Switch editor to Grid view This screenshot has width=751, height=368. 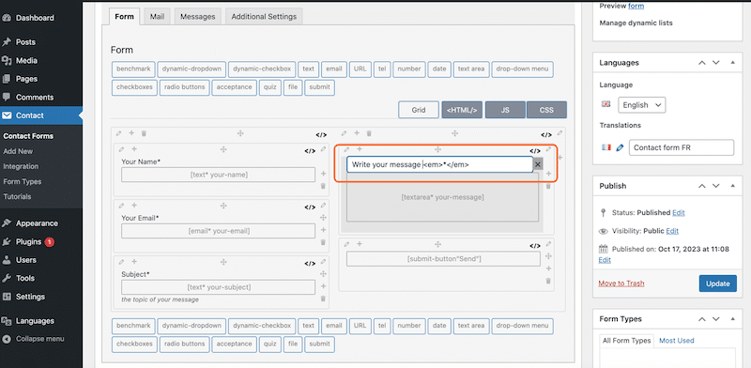[418, 110]
